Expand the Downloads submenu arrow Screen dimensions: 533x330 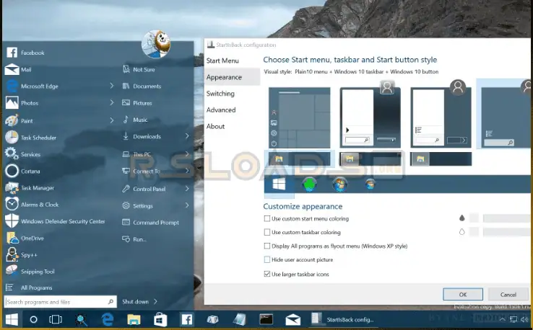pos(187,136)
